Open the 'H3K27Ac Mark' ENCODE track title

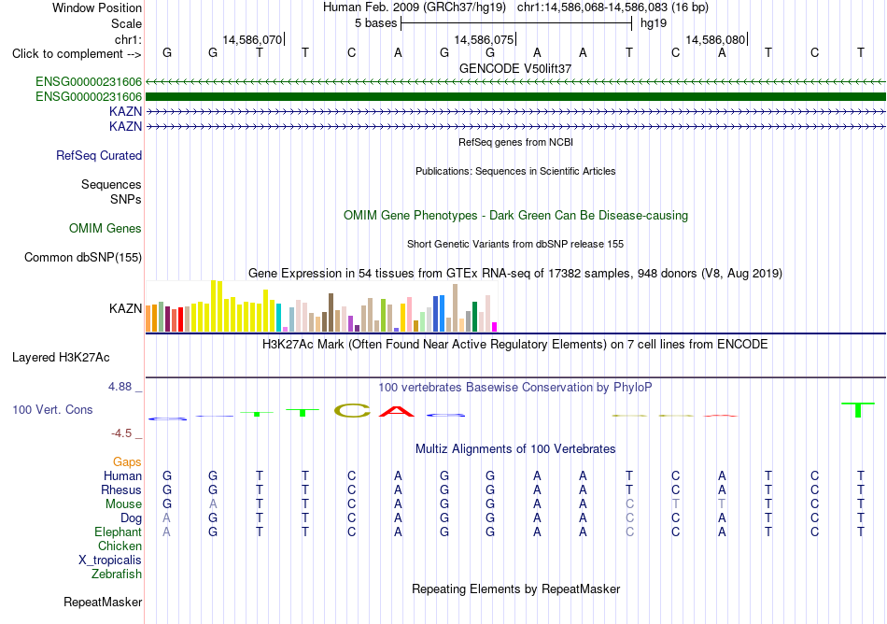(515, 345)
